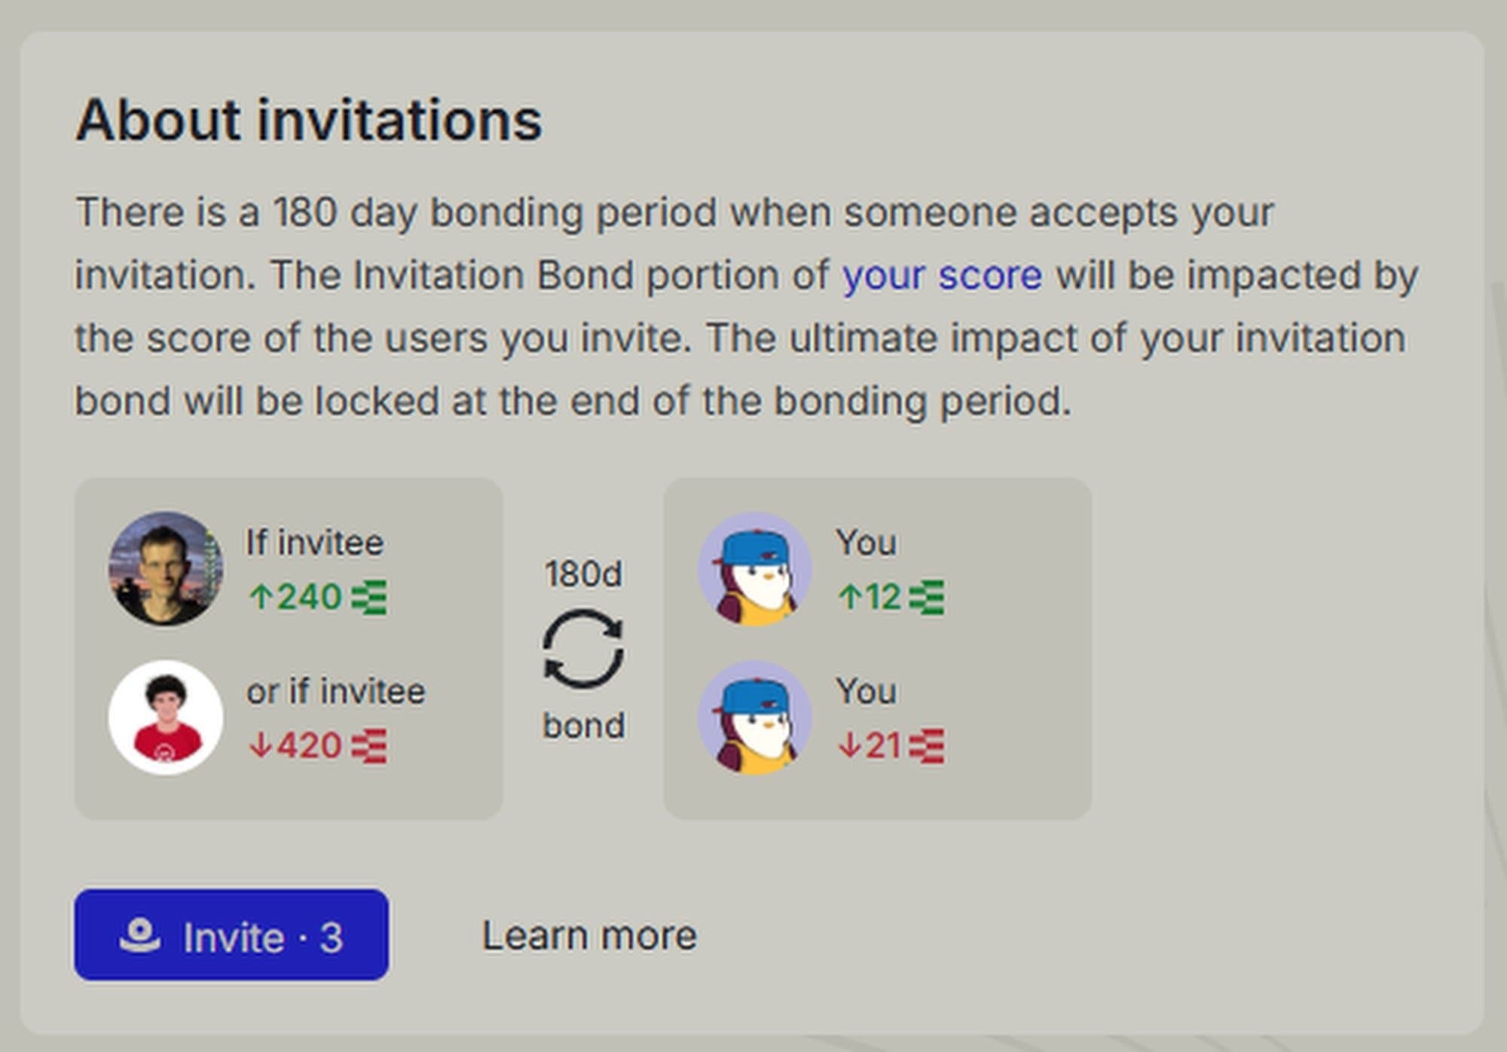Follow the 'your score' hyperlink
Screen dimensions: 1507x1052
[x=942, y=276]
